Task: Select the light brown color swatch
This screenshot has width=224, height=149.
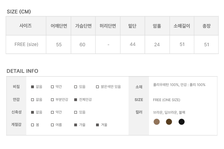Action: click(x=157, y=122)
